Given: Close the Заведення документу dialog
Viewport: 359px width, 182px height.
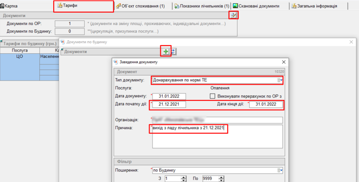Looking at the screenshot, I should [284, 62].
